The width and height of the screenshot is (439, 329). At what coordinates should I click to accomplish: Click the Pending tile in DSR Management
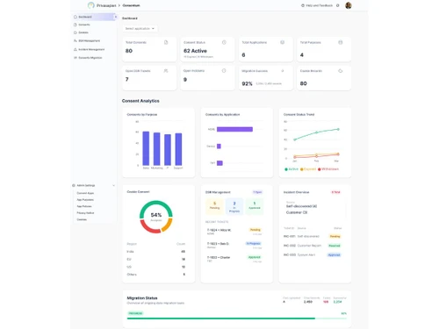pyautogui.click(x=214, y=206)
